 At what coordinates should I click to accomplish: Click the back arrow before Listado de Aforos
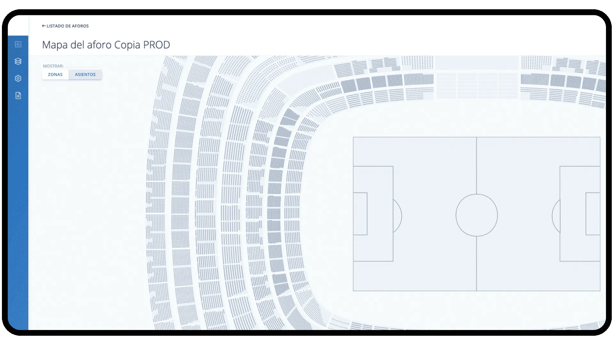pyautogui.click(x=44, y=26)
